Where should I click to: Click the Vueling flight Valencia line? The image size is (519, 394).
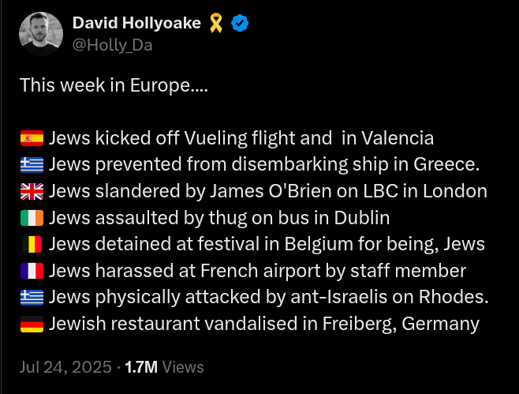pos(241,138)
